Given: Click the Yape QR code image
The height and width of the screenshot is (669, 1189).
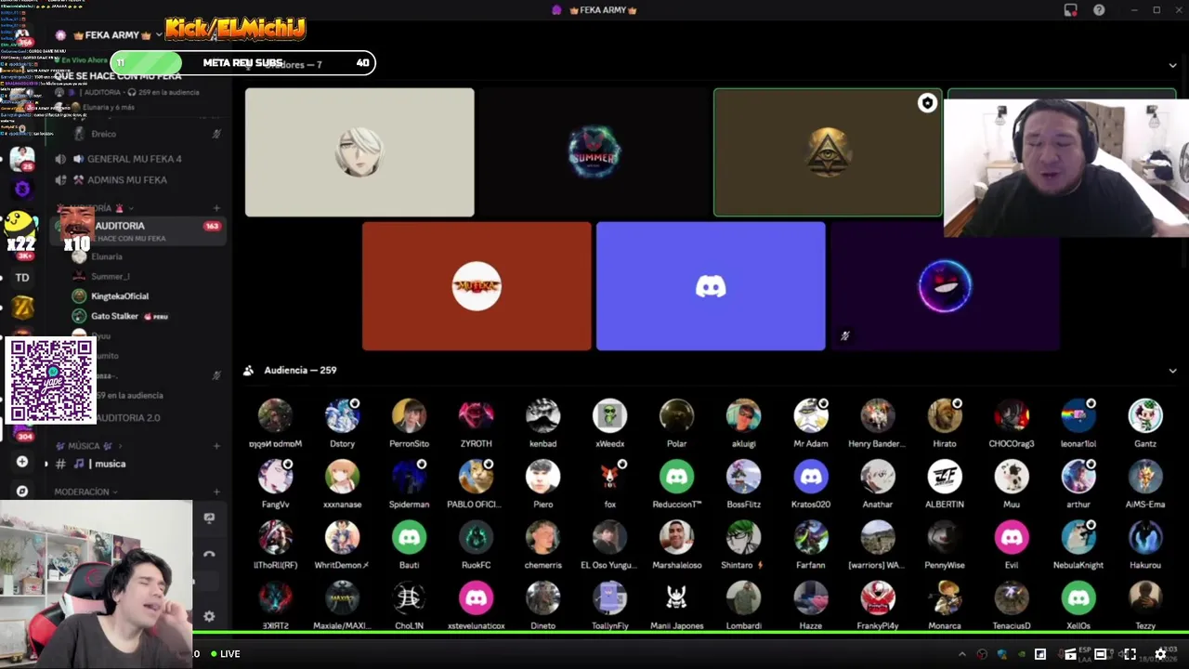Looking at the screenshot, I should [x=51, y=381].
